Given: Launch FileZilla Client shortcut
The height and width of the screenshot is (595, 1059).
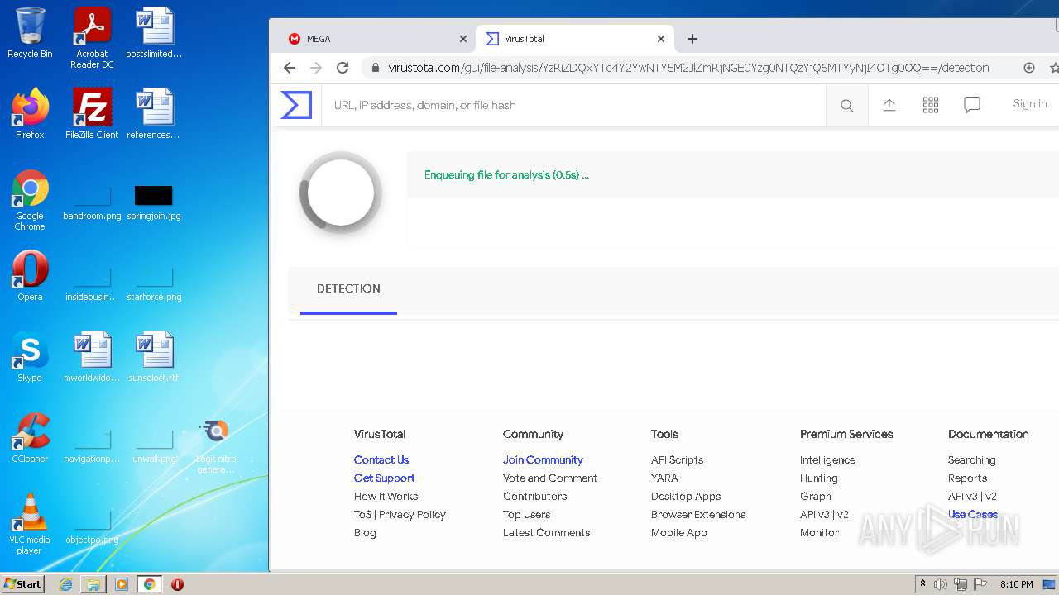Looking at the screenshot, I should coord(92,114).
